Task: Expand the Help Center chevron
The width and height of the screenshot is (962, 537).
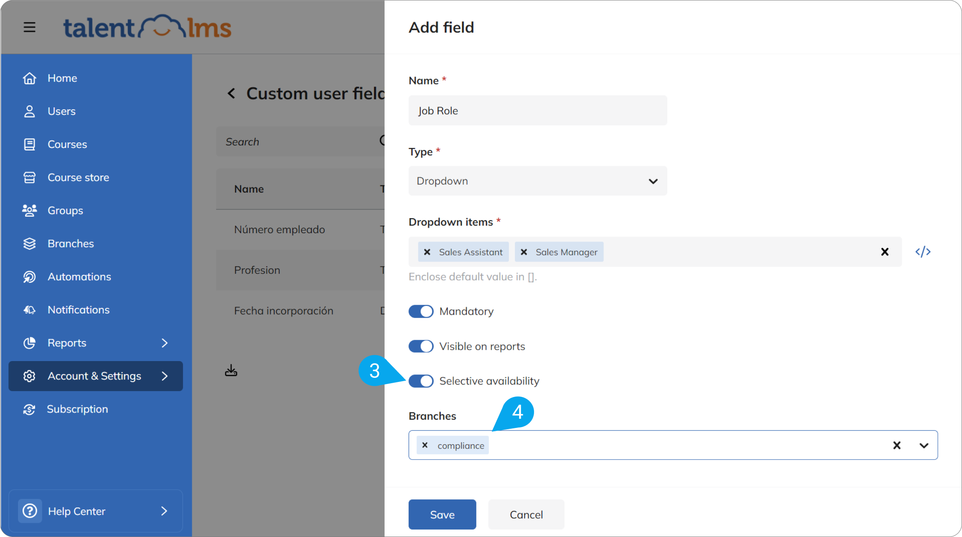Action: coord(164,511)
